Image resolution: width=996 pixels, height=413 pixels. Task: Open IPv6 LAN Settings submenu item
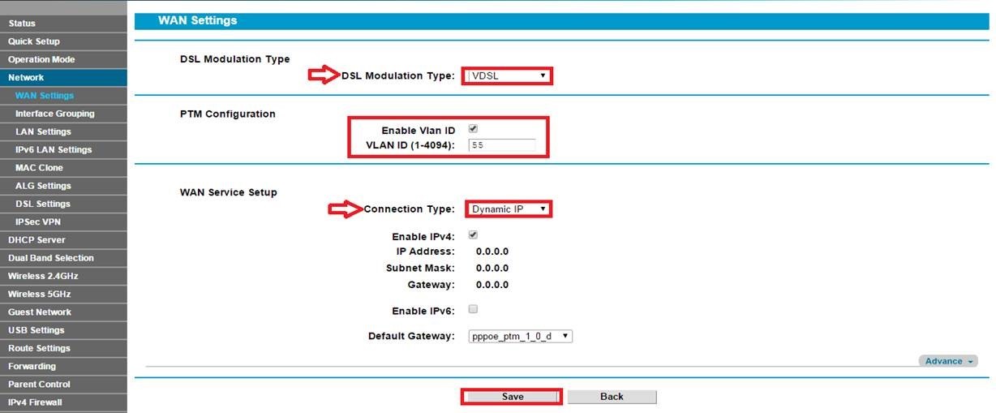(x=63, y=149)
